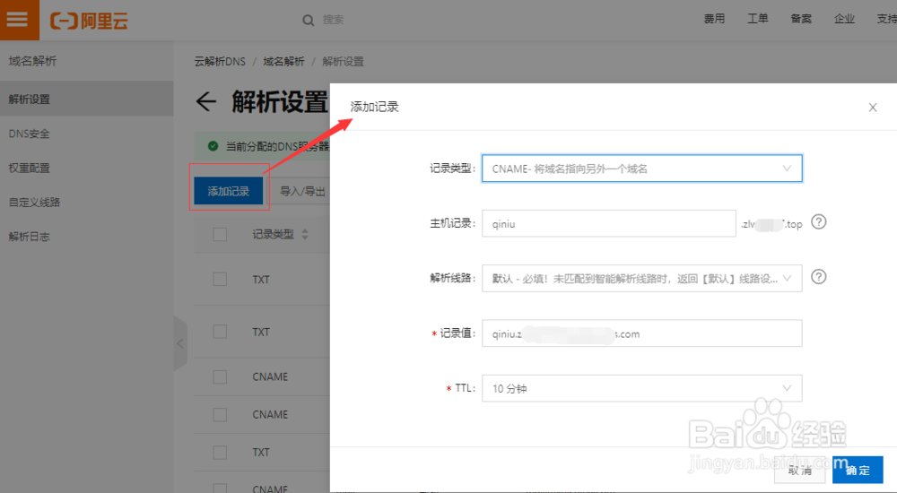
Task: Click the Aliyun logo
Action: [x=89, y=21]
